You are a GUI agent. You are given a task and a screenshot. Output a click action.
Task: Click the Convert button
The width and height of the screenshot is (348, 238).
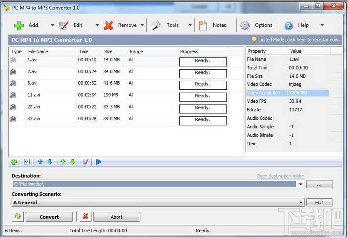point(49,217)
